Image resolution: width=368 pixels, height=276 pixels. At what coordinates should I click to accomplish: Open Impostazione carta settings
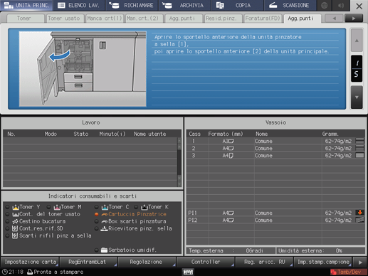coord(30,262)
